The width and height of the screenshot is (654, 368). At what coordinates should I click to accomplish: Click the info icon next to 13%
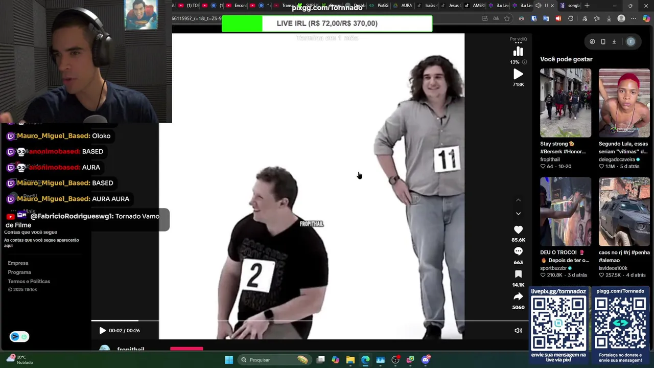(524, 62)
